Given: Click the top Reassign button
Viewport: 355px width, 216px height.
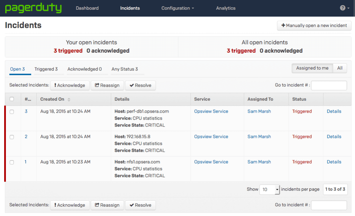Looking at the screenshot, I should (107, 85).
